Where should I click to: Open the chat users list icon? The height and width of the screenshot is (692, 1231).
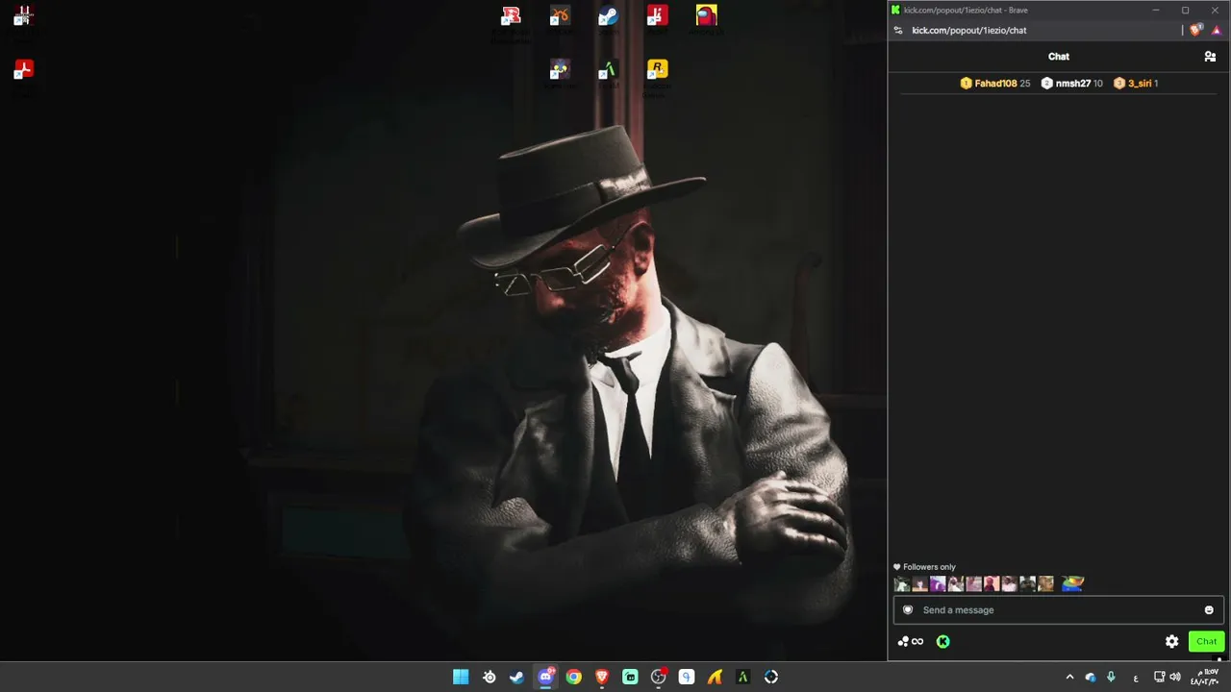click(1210, 57)
